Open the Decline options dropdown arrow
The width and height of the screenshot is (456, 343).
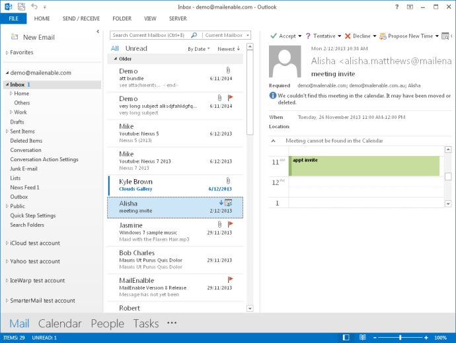[375, 36]
